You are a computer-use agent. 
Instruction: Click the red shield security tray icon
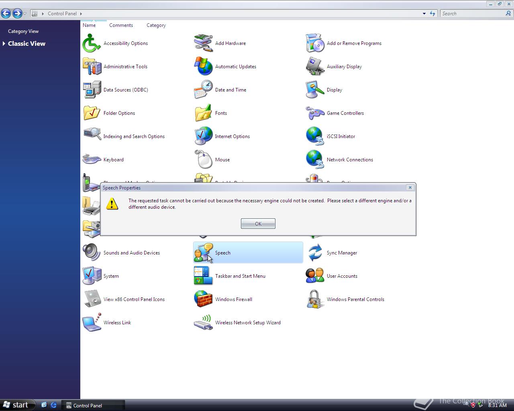click(x=473, y=405)
